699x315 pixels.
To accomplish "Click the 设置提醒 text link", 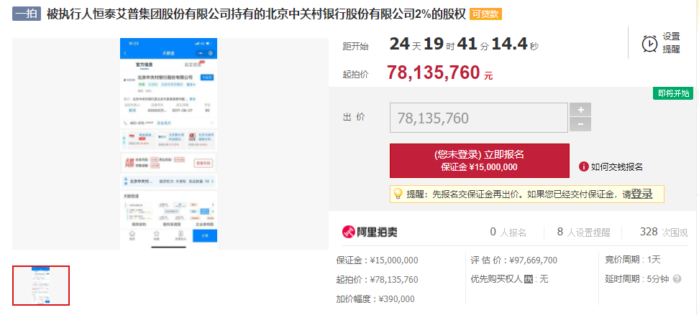I will pyautogui.click(x=672, y=43).
